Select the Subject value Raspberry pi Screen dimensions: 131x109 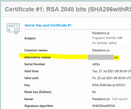101,33
